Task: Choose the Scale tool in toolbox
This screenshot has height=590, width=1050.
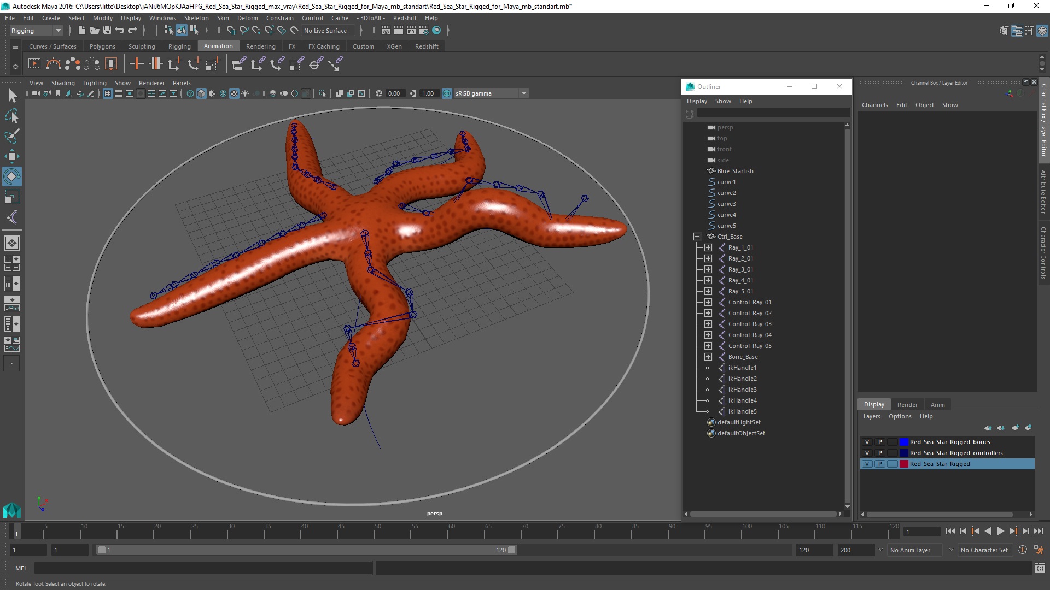Action: tap(11, 197)
